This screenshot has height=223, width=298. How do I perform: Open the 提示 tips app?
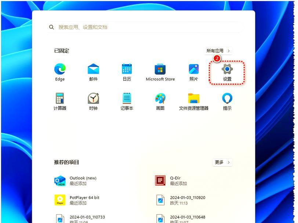tap(227, 102)
